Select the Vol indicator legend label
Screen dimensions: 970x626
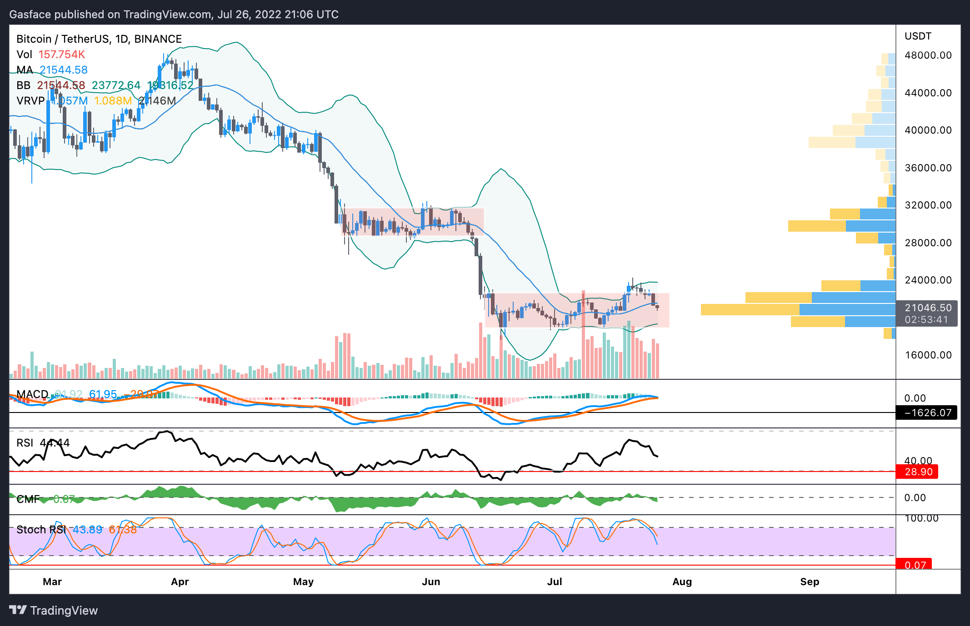click(24, 55)
